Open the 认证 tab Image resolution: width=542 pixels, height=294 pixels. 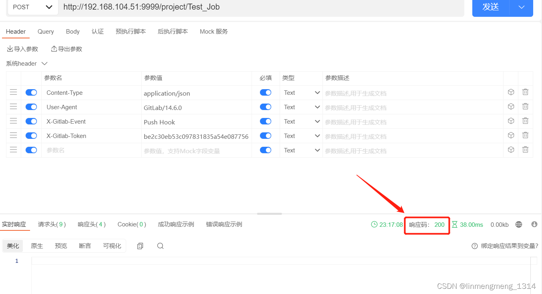[x=98, y=32]
